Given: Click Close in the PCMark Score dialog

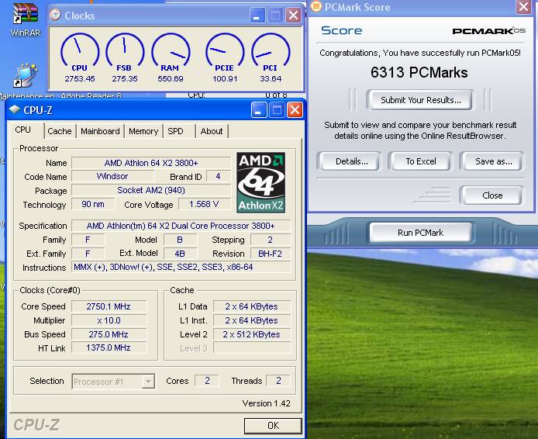Looking at the screenshot, I should point(492,195).
